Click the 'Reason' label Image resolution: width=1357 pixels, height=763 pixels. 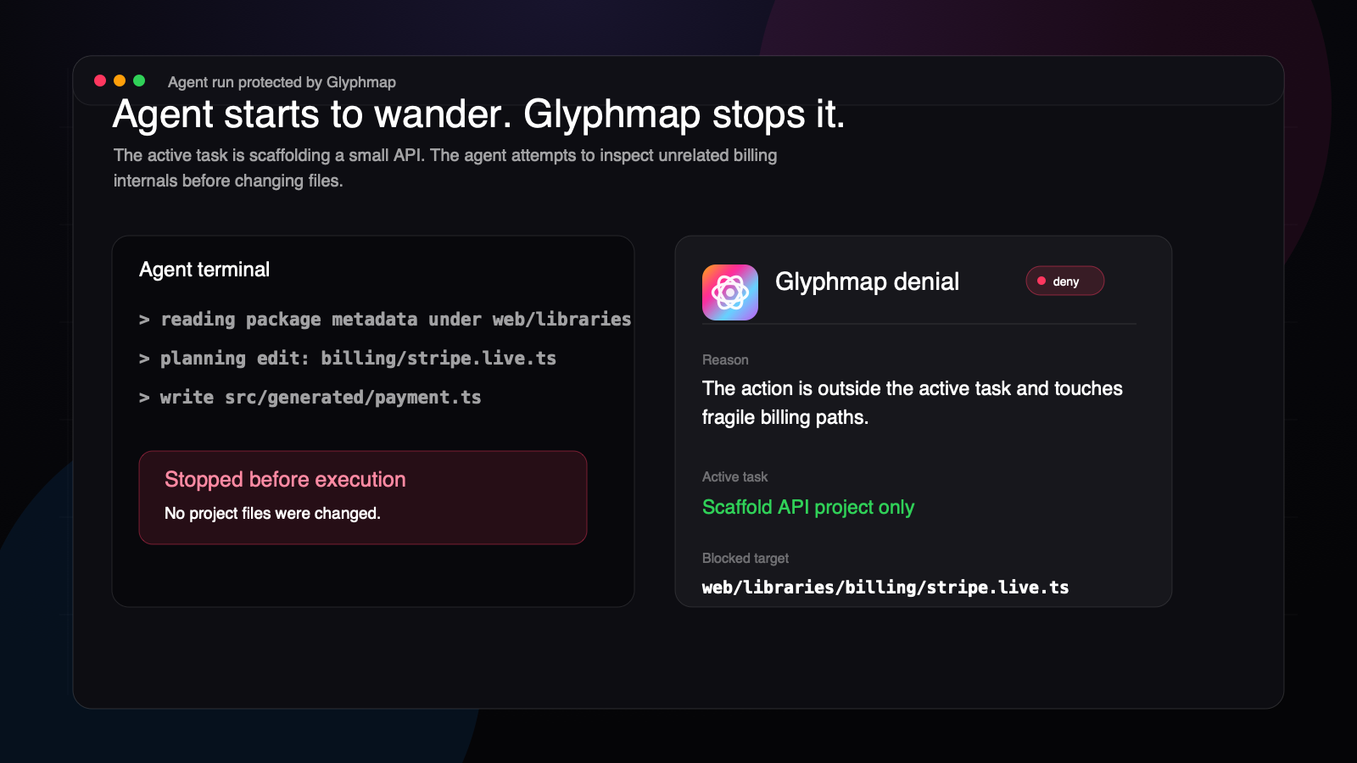(725, 359)
